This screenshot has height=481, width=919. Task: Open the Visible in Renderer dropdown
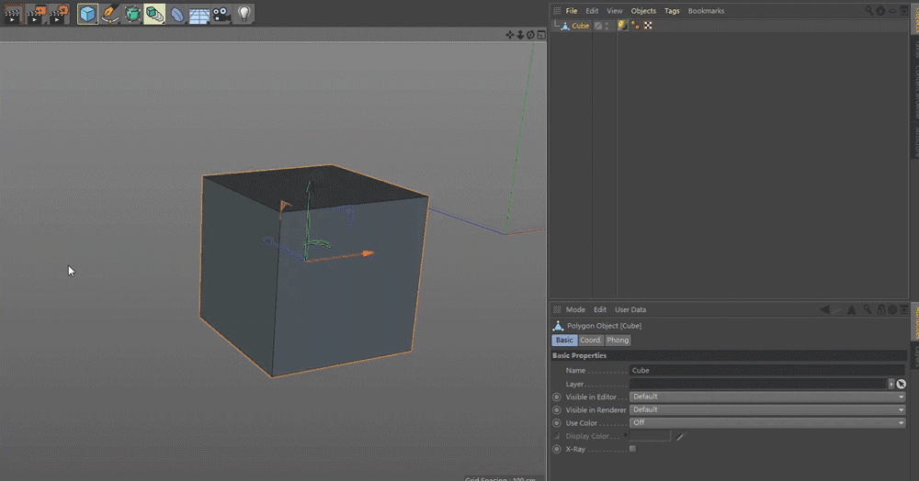[767, 409]
